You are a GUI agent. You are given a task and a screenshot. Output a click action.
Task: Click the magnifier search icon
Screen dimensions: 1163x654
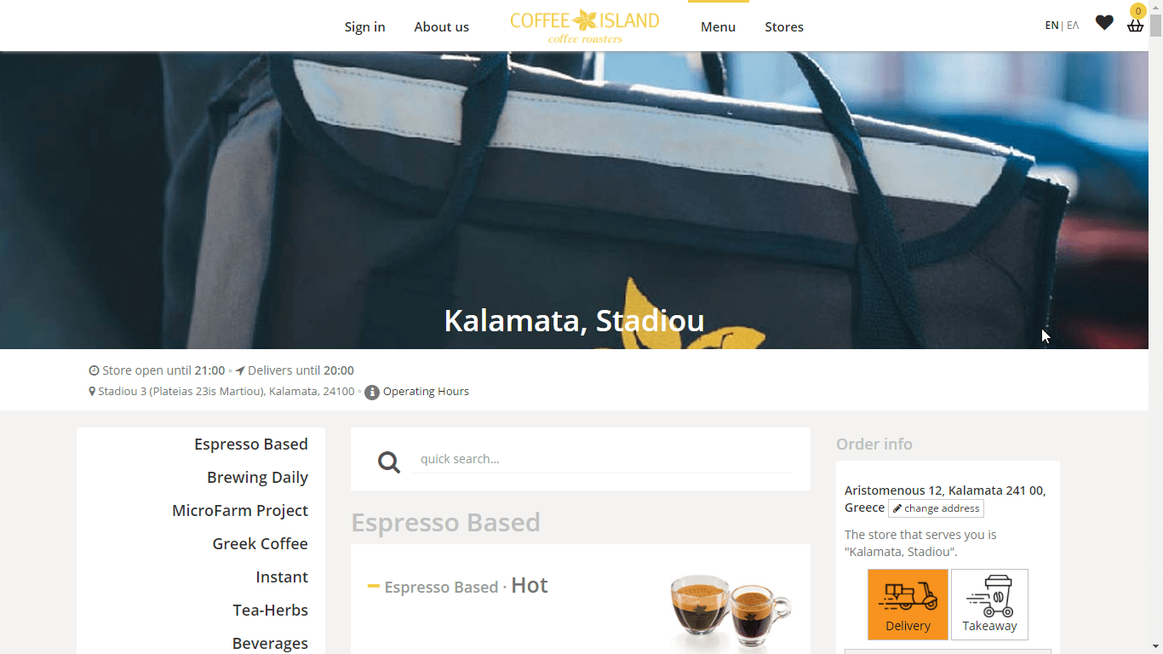click(x=389, y=462)
